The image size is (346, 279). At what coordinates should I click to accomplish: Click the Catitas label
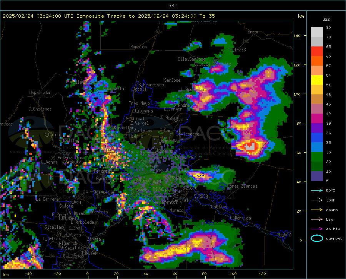click(x=219, y=207)
